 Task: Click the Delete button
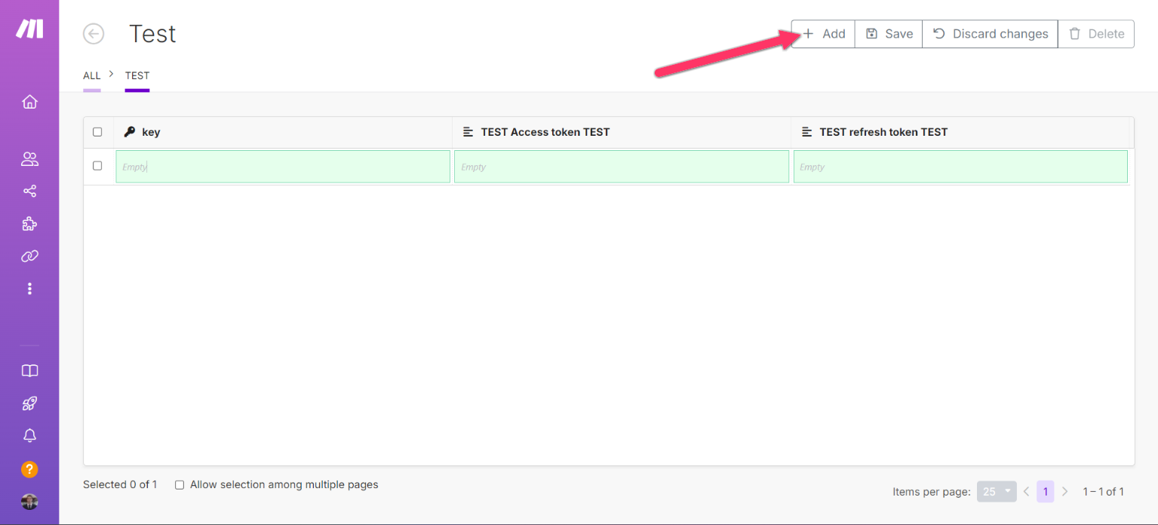pyautogui.click(x=1096, y=34)
